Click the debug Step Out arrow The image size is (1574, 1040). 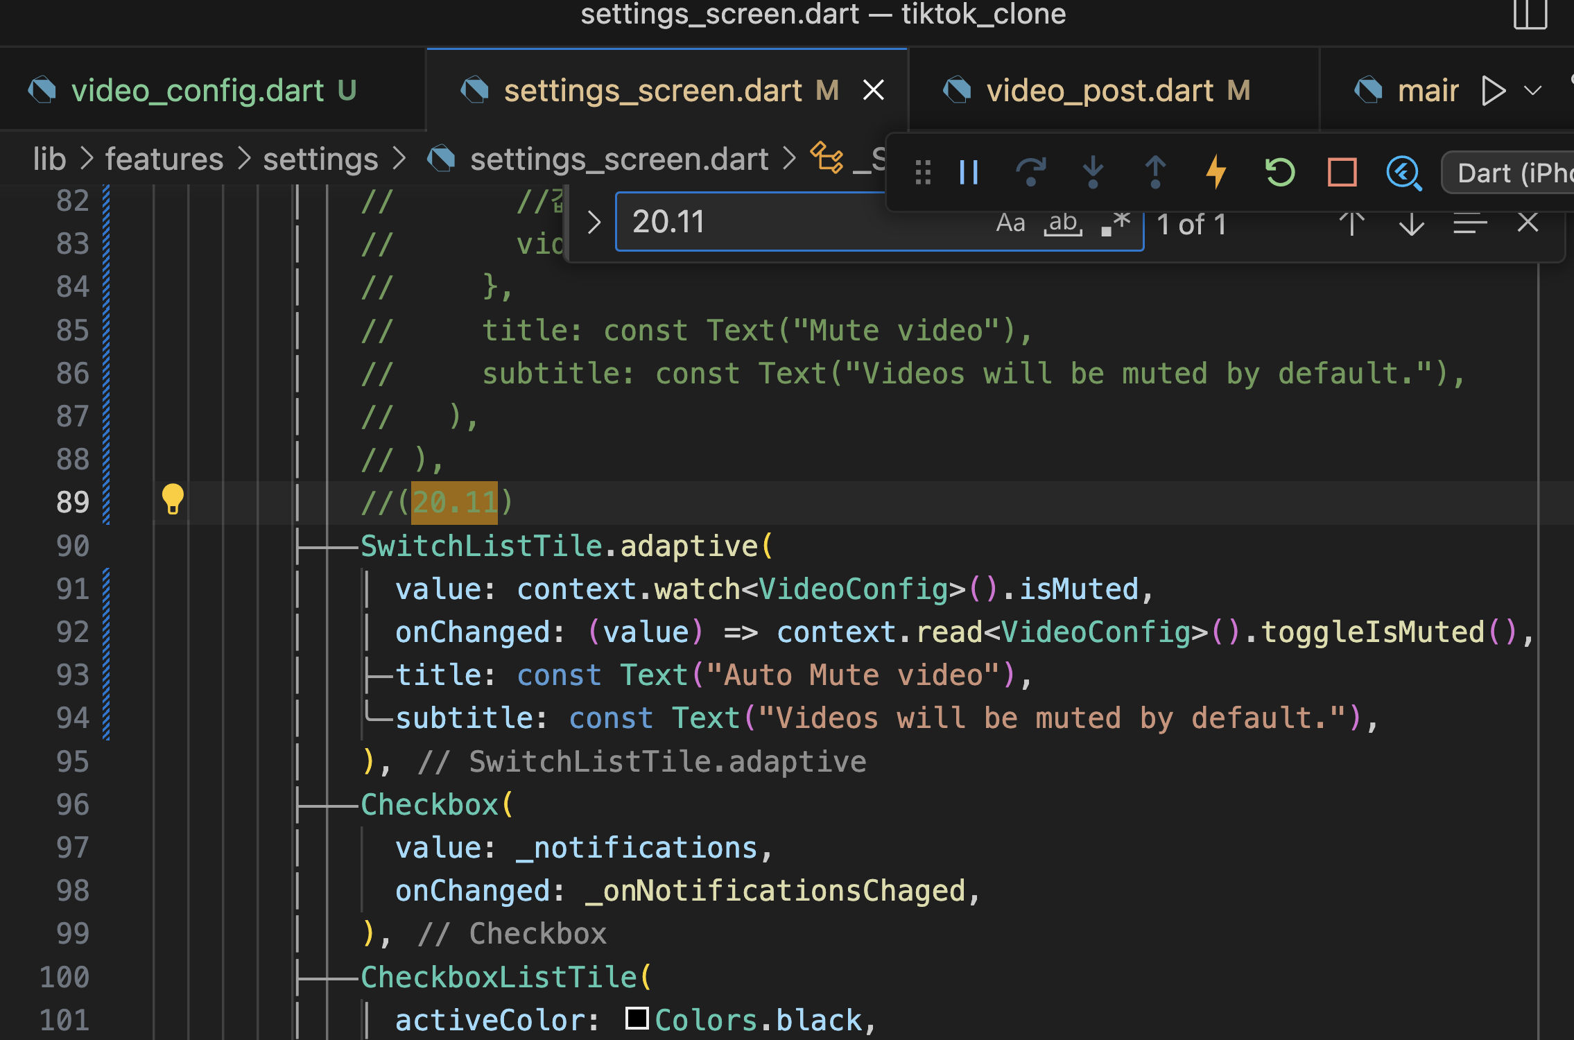[1155, 173]
